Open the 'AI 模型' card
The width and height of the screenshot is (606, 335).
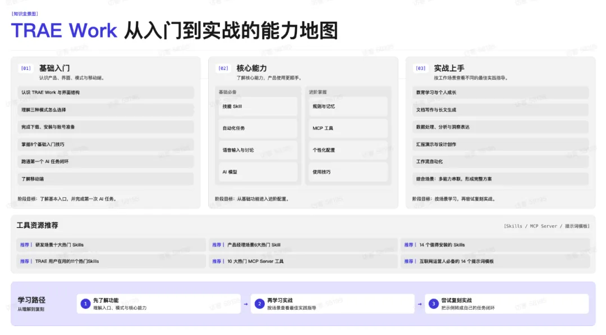click(x=258, y=172)
